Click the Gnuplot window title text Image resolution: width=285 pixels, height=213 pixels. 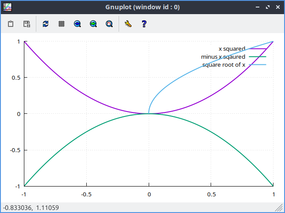point(142,7)
